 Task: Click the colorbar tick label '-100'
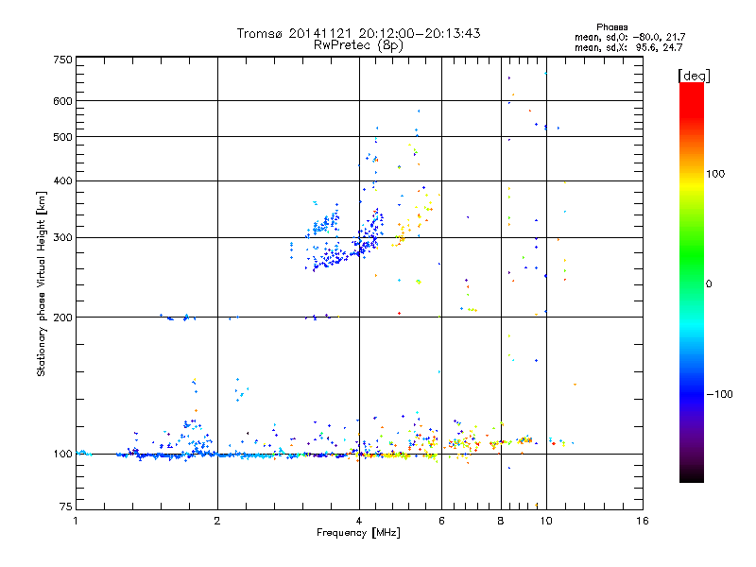pyautogui.click(x=719, y=394)
